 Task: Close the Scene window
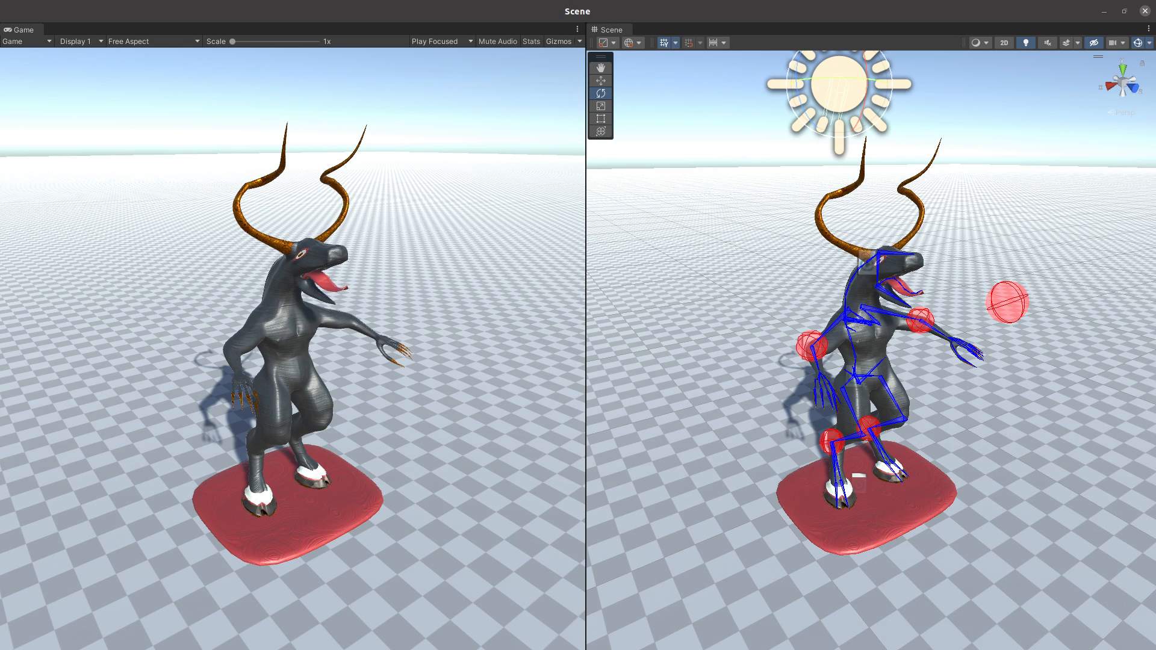(1145, 11)
